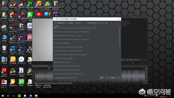Launch Adobe Photoshop shortcut
This screenshot has width=174, height=98.
(21, 50)
